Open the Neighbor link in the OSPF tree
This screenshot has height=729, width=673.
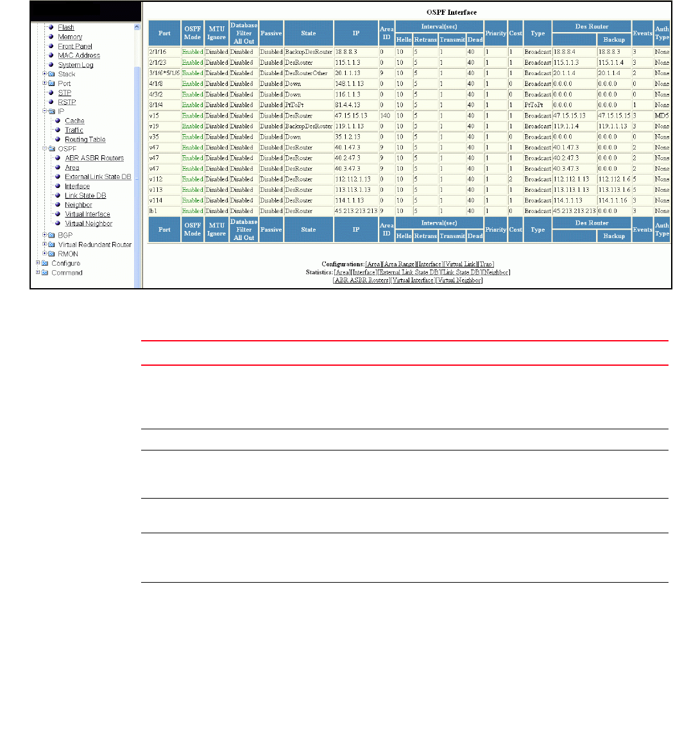78,205
